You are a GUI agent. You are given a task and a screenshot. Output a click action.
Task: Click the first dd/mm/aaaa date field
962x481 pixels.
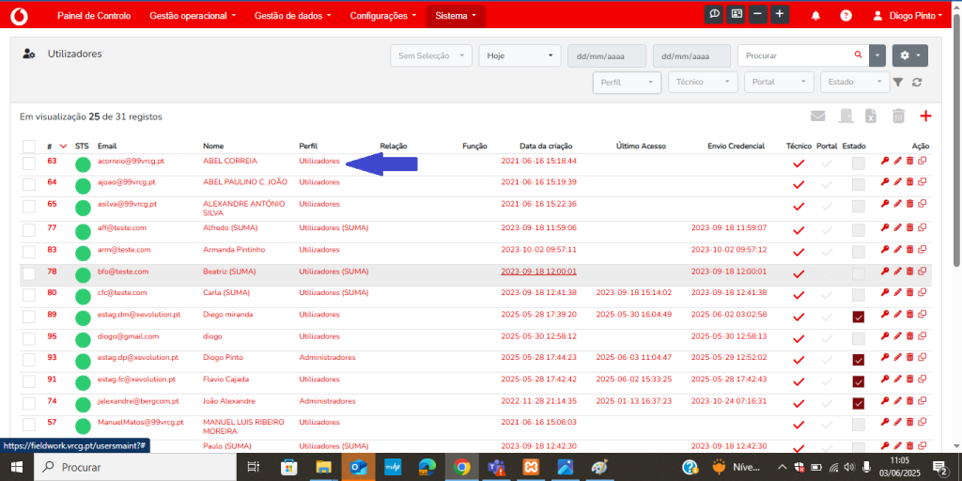coord(607,55)
